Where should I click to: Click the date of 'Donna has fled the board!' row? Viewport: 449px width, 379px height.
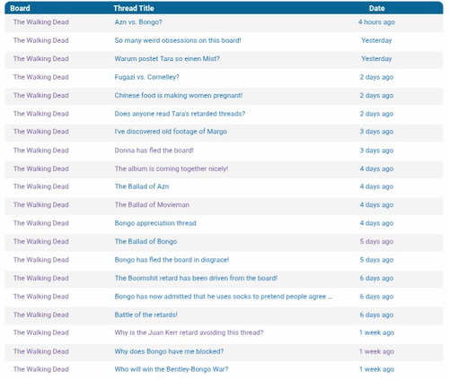pos(376,151)
